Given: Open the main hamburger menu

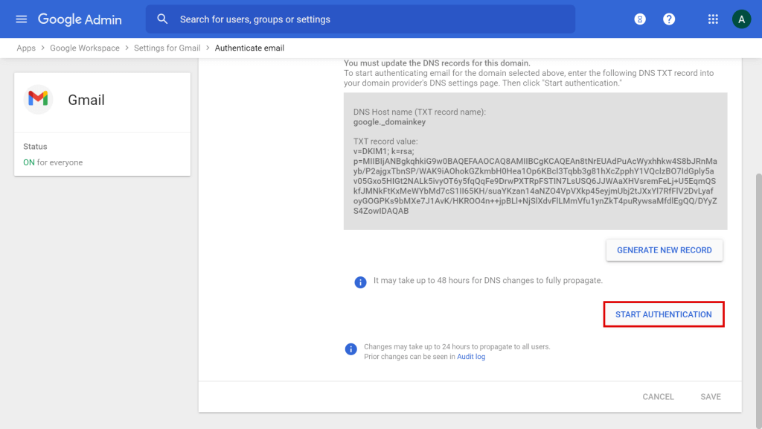Looking at the screenshot, I should 21,19.
